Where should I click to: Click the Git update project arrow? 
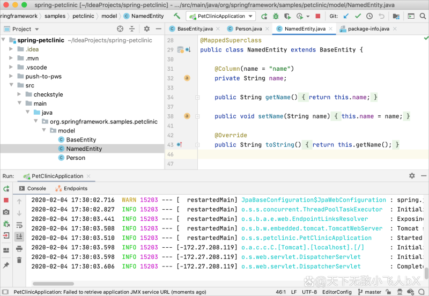(x=346, y=16)
